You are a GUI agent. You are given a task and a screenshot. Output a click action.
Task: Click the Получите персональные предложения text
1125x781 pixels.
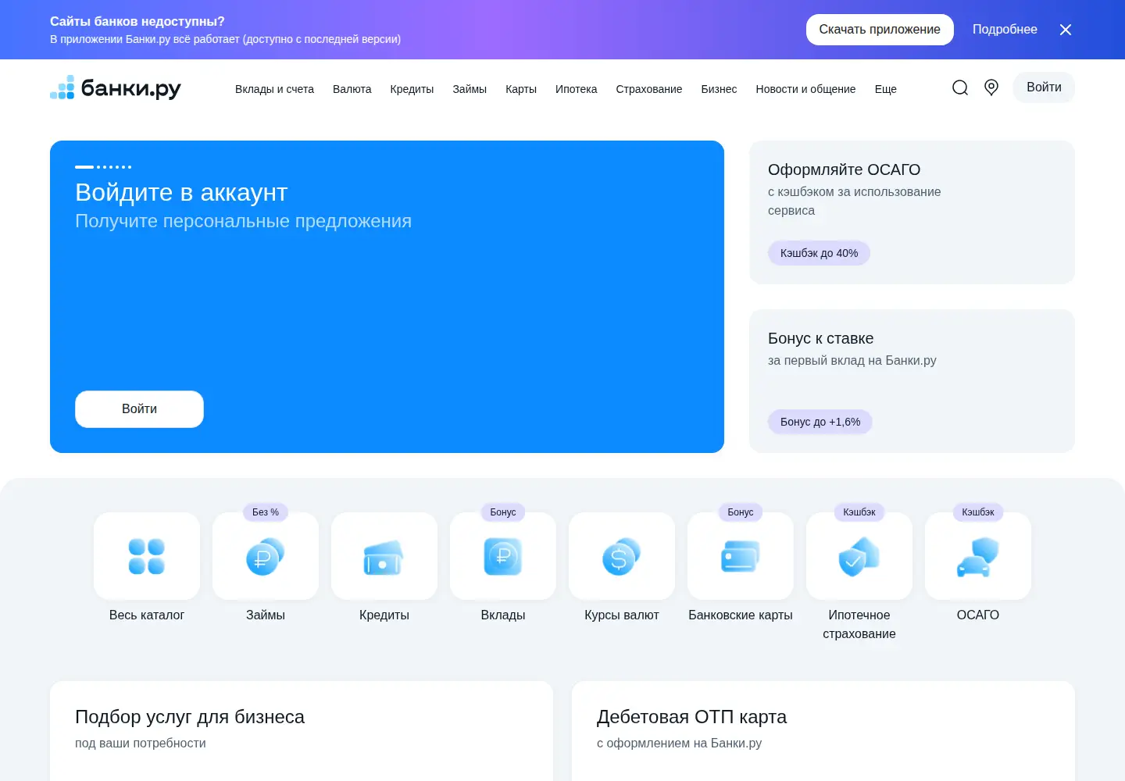pos(243,221)
